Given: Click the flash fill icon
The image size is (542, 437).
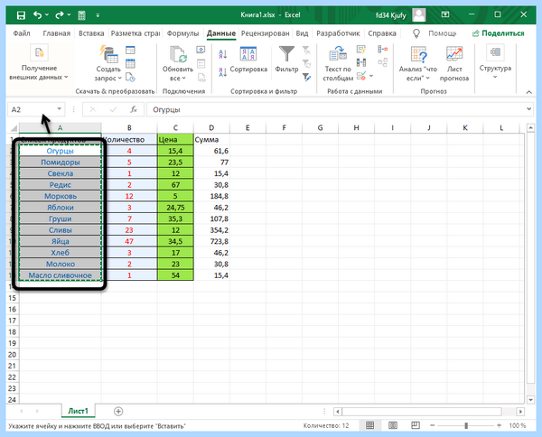Looking at the screenshot, I should (x=361, y=50).
